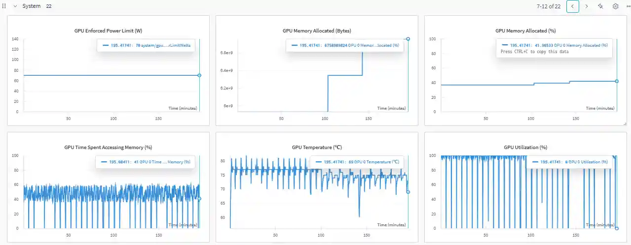
Task: Click end data point on GPU Temperature chart
Action: (408, 192)
